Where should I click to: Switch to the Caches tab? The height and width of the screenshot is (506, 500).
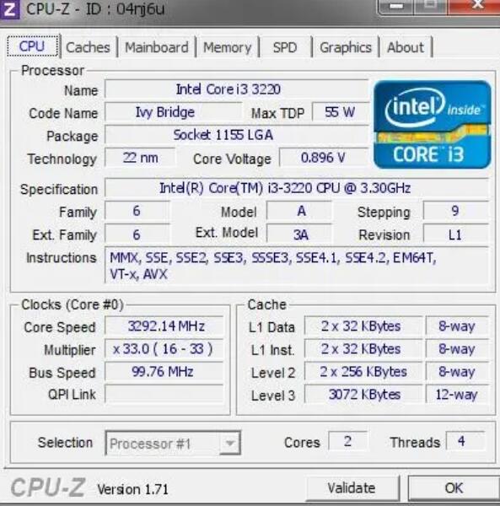88,47
